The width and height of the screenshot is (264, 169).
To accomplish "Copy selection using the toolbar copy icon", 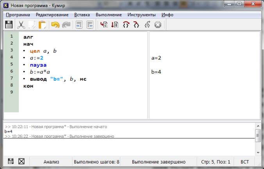I will coord(32,25).
